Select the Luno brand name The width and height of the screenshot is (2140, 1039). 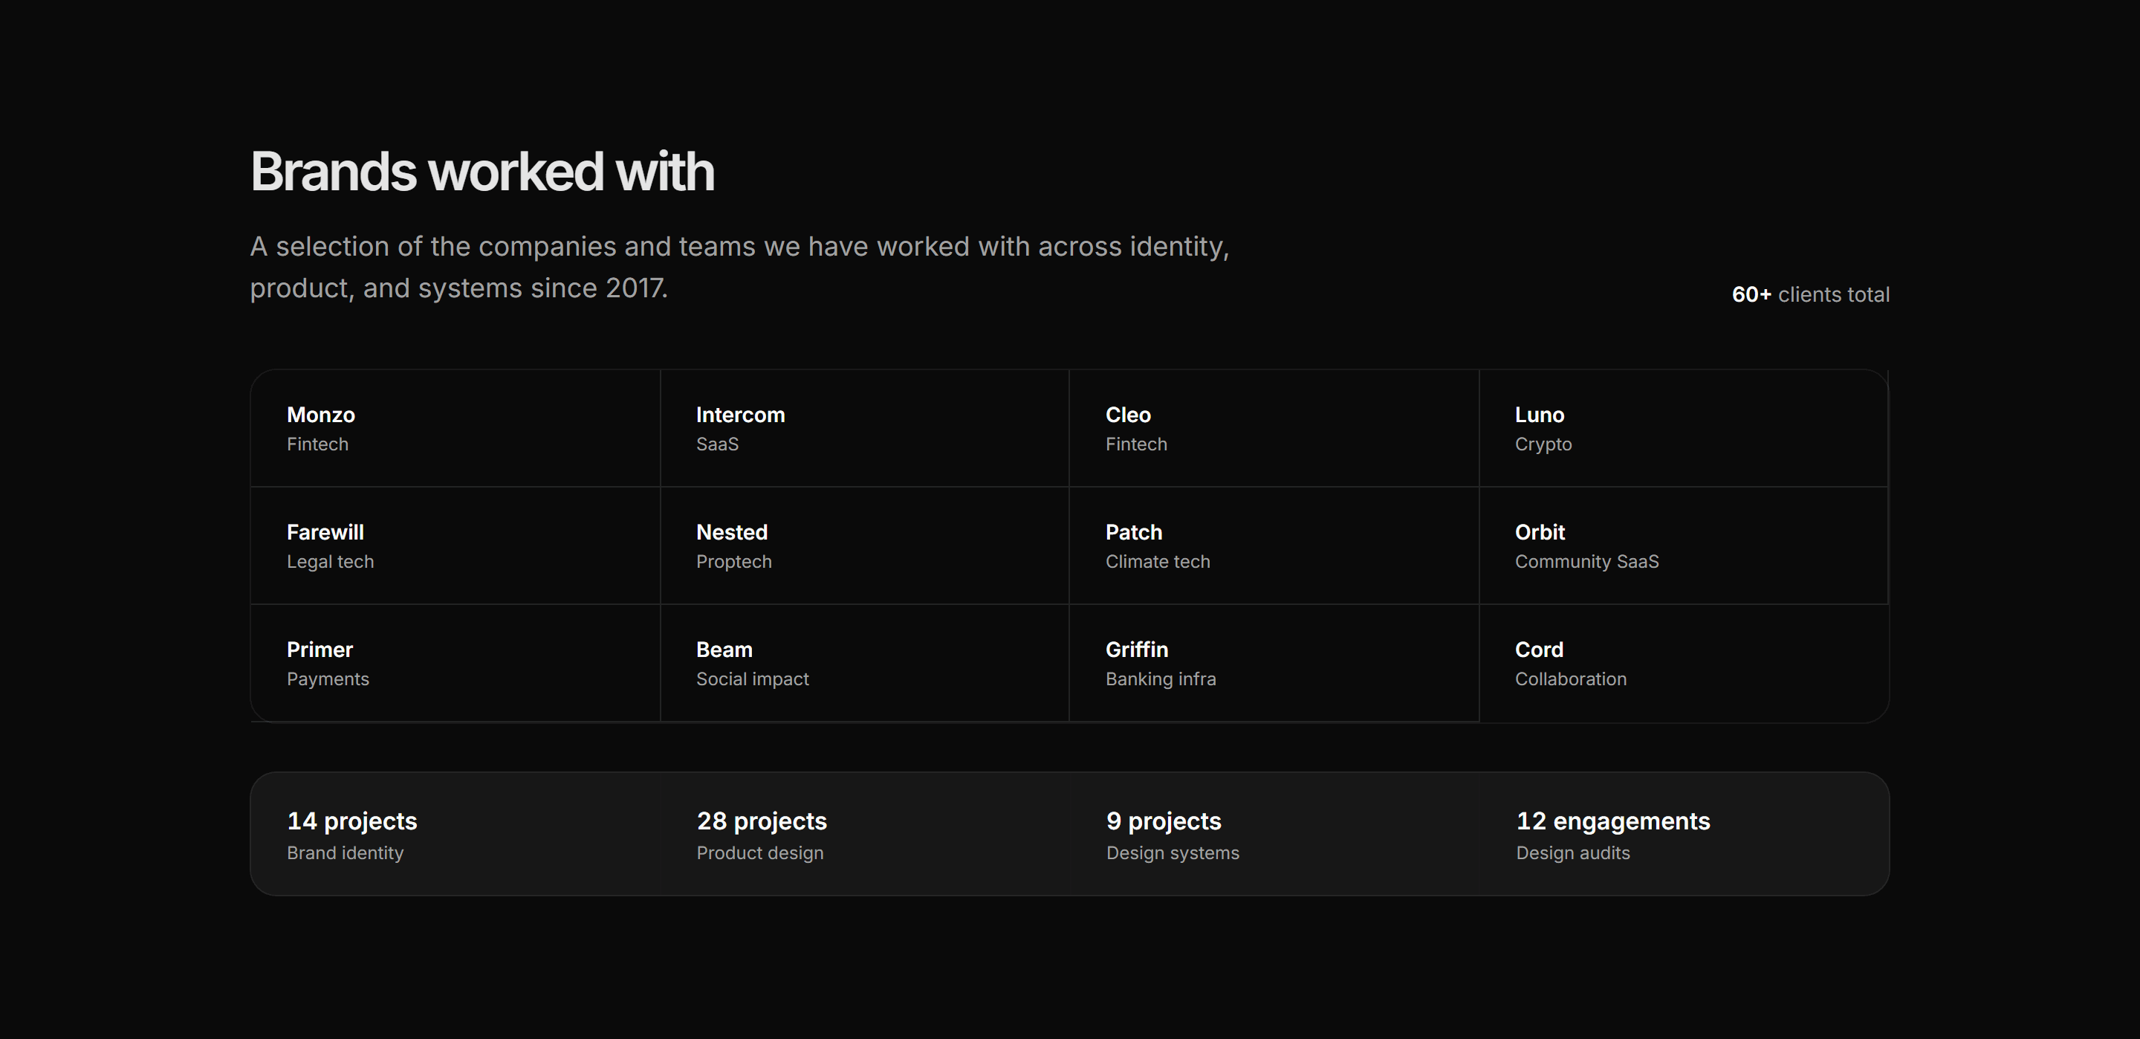click(x=1540, y=415)
